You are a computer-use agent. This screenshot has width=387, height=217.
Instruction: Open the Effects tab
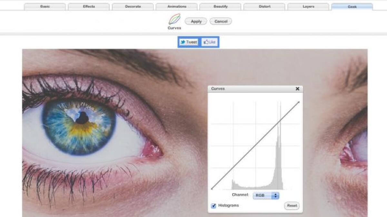(x=89, y=6)
